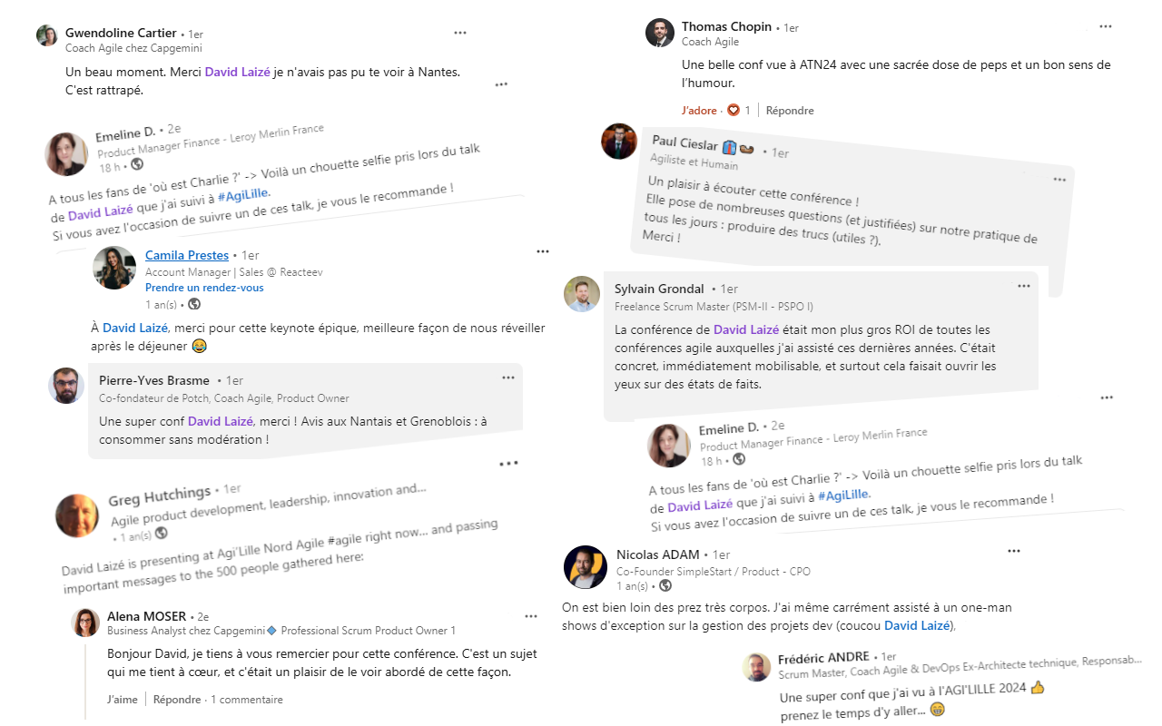Open the overflow menu on Nicolas ADAM's comment

1013,550
